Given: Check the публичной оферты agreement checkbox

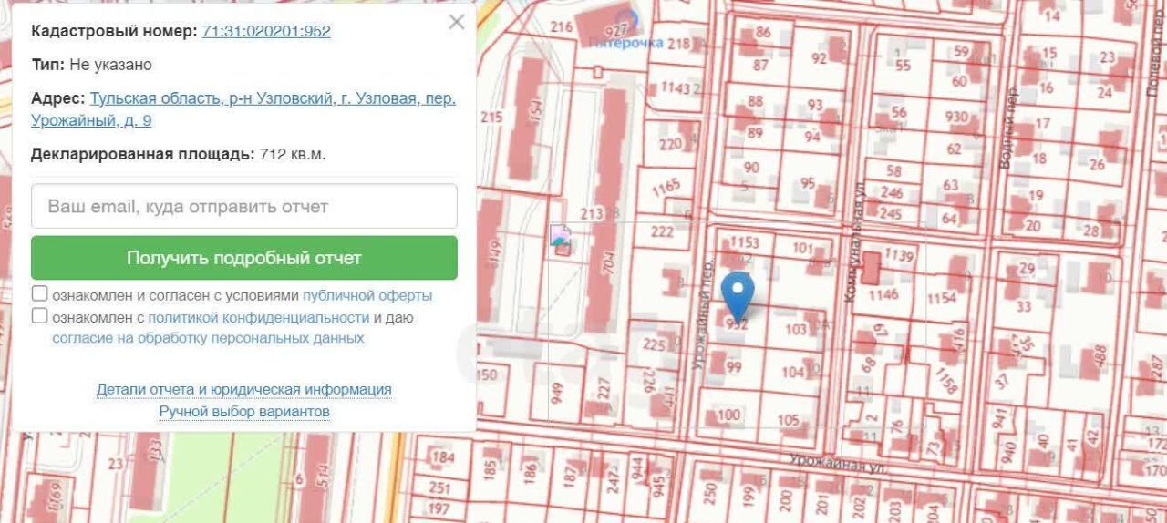Looking at the screenshot, I should click(x=40, y=294).
